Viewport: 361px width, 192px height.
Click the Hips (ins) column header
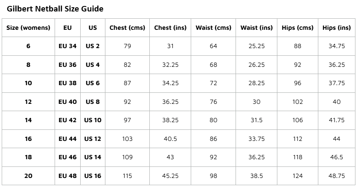(337, 28)
